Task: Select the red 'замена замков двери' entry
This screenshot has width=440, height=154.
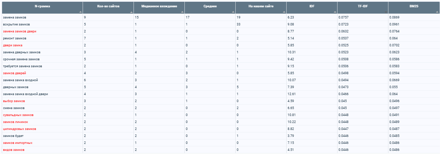Action: coord(19,31)
